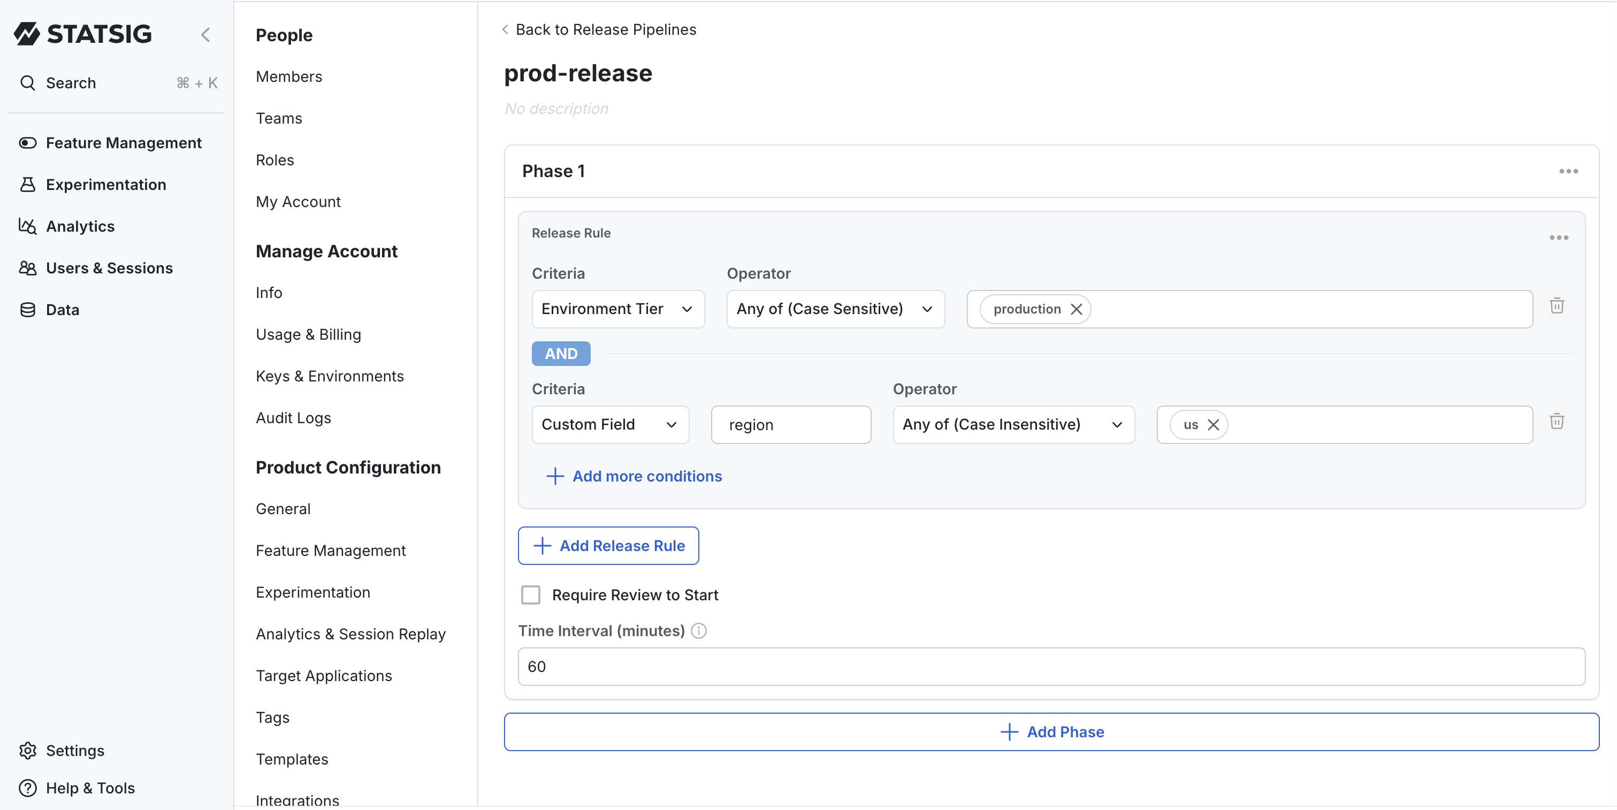
Task: Open the Phase 1 three-dot menu
Action: pos(1567,171)
